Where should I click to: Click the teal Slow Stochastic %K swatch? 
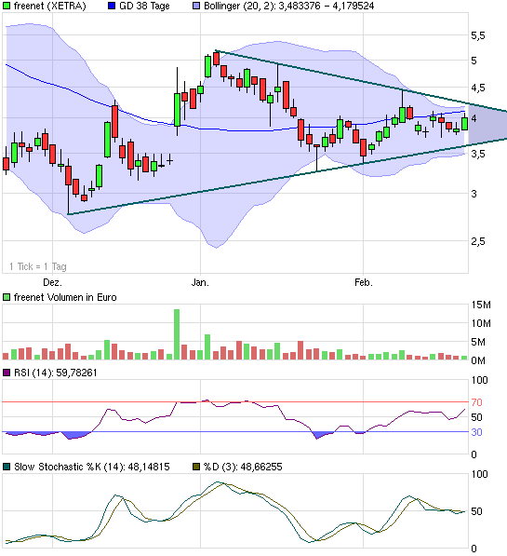[x=7, y=467]
